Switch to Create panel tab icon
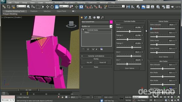Viewport: 182px width, 102px height. (82, 18)
